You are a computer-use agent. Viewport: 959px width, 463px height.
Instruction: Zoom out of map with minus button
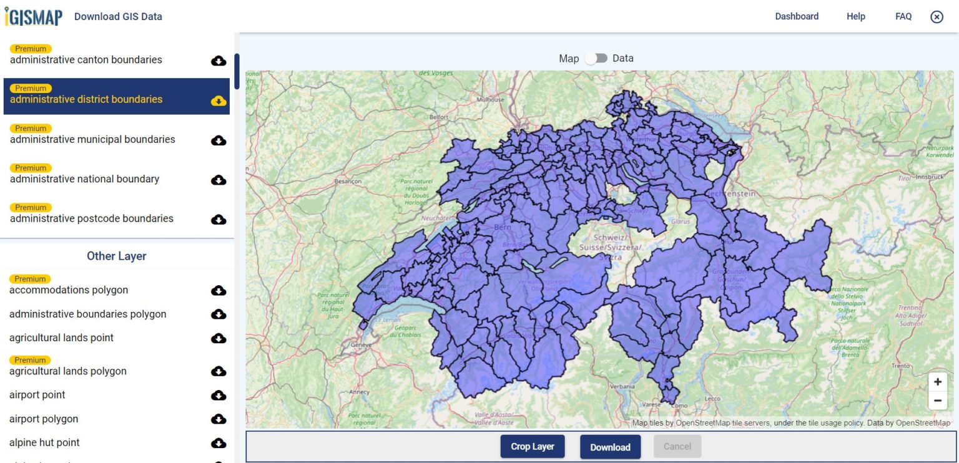pyautogui.click(x=937, y=401)
